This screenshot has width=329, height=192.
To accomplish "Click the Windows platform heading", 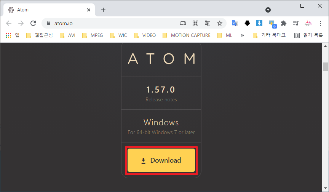I will click(x=161, y=122).
